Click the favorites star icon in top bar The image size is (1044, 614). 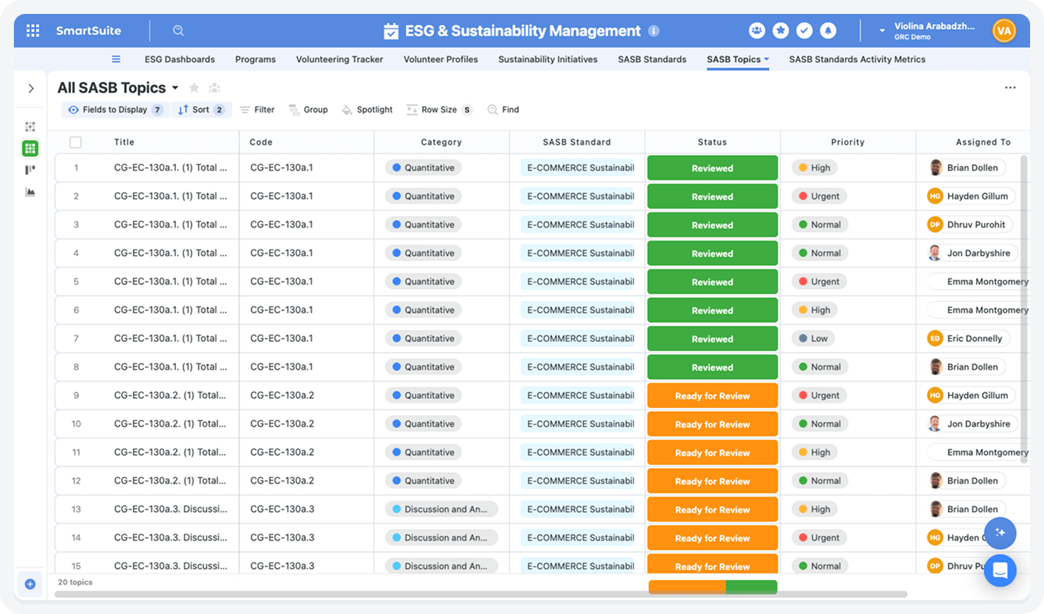781,31
